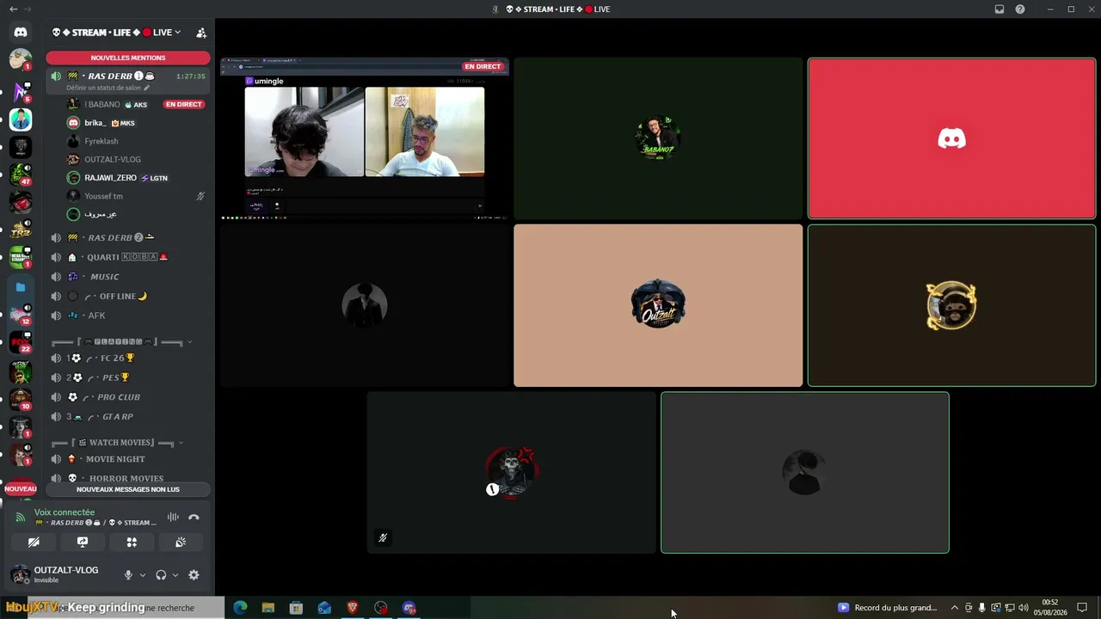This screenshot has height=619, width=1101.
Task: Open the server with the 47 badge
Action: click(x=21, y=175)
